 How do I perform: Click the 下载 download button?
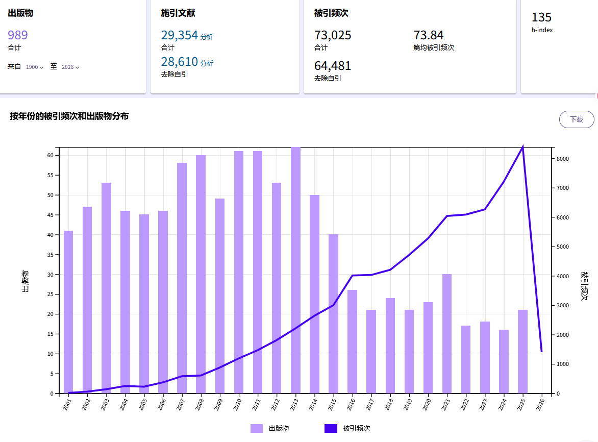coord(577,119)
